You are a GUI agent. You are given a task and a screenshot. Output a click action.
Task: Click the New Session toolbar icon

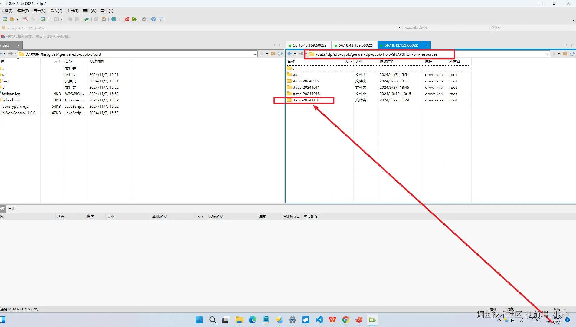[x=5, y=19]
